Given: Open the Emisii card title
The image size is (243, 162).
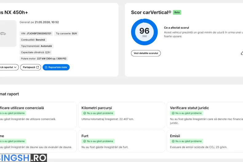Looking at the screenshot, I should (x=175, y=136).
